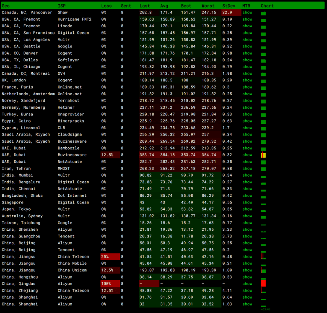Viewport: 327px width, 313px height.
Task: Click show link for Montreal OVH
Action: coord(247,73)
